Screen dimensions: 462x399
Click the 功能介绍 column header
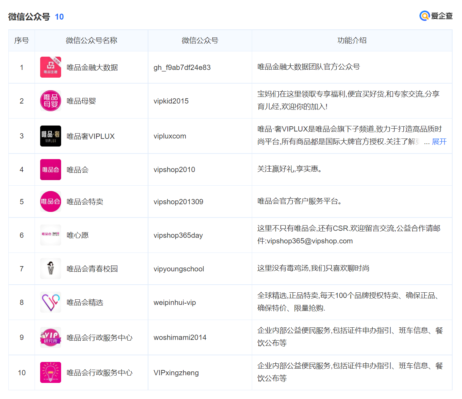click(352, 41)
